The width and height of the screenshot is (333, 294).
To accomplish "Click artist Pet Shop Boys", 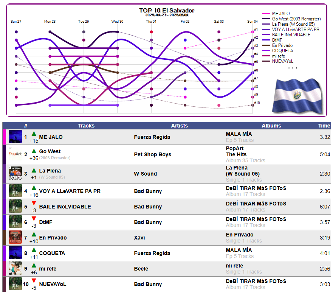I will [x=152, y=154].
